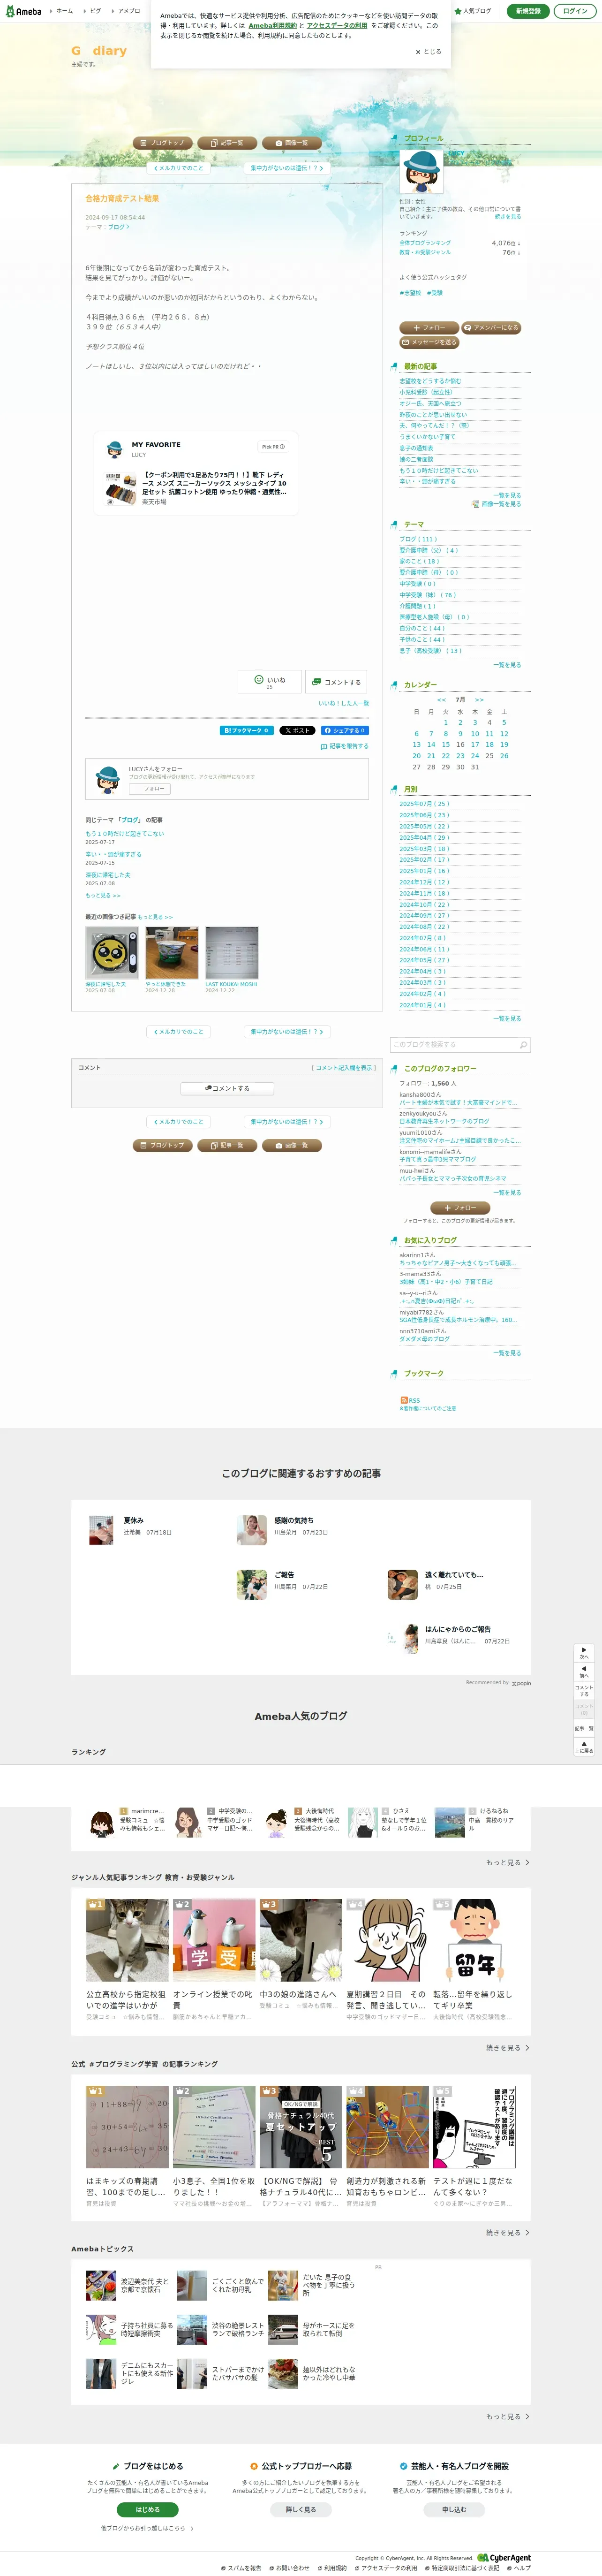Open rank 1 cat article thumbnail
This screenshot has width=602, height=2576.
127,1940
